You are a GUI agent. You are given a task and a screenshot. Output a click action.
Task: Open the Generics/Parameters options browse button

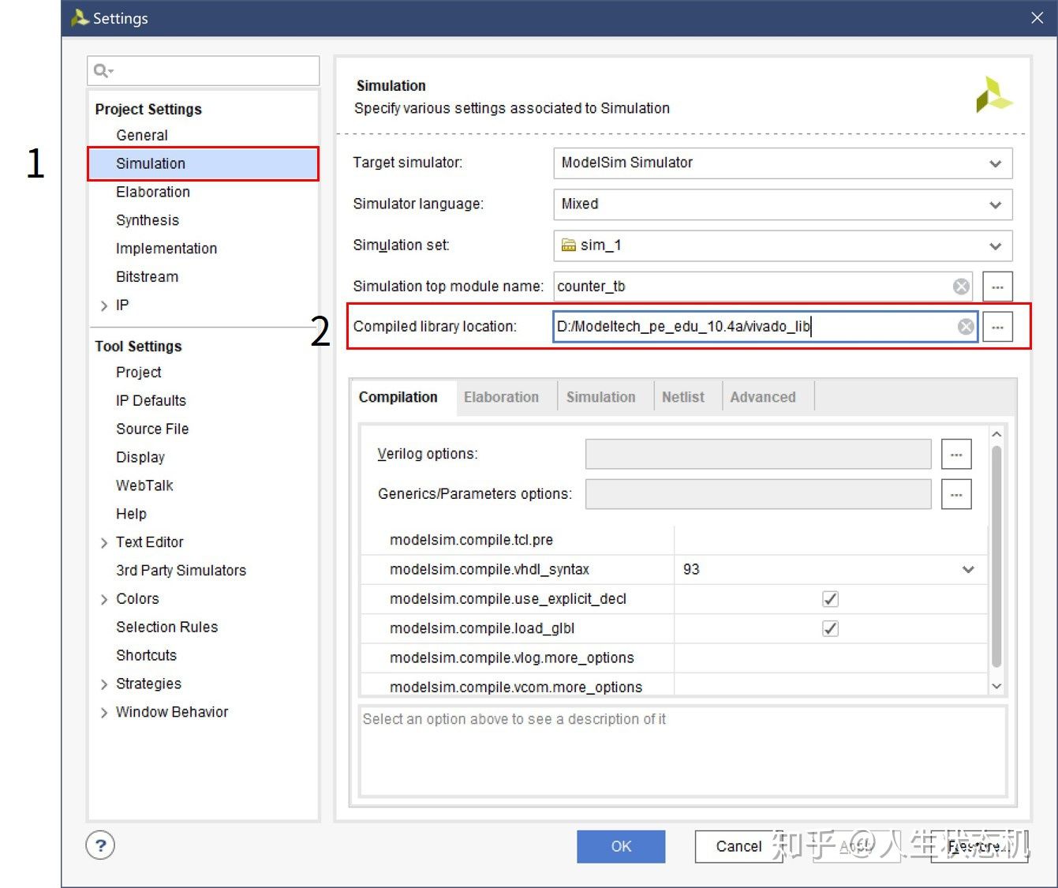[956, 494]
